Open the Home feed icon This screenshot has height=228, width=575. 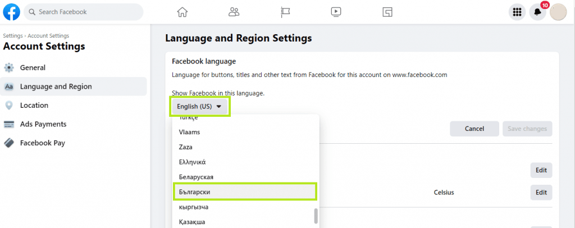coord(182,12)
